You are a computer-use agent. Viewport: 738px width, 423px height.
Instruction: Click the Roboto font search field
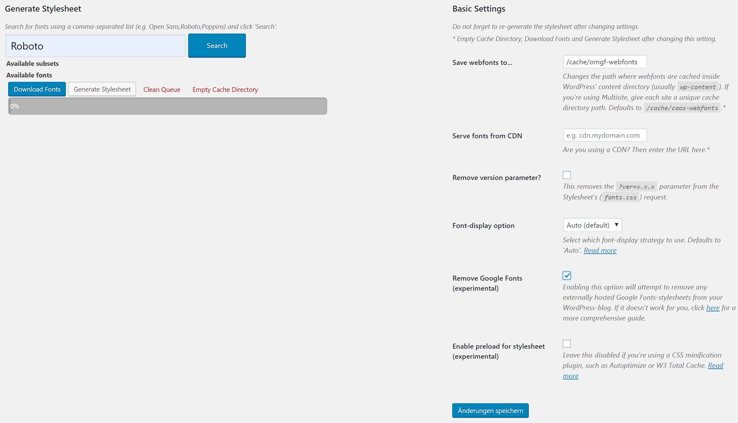tap(96, 46)
